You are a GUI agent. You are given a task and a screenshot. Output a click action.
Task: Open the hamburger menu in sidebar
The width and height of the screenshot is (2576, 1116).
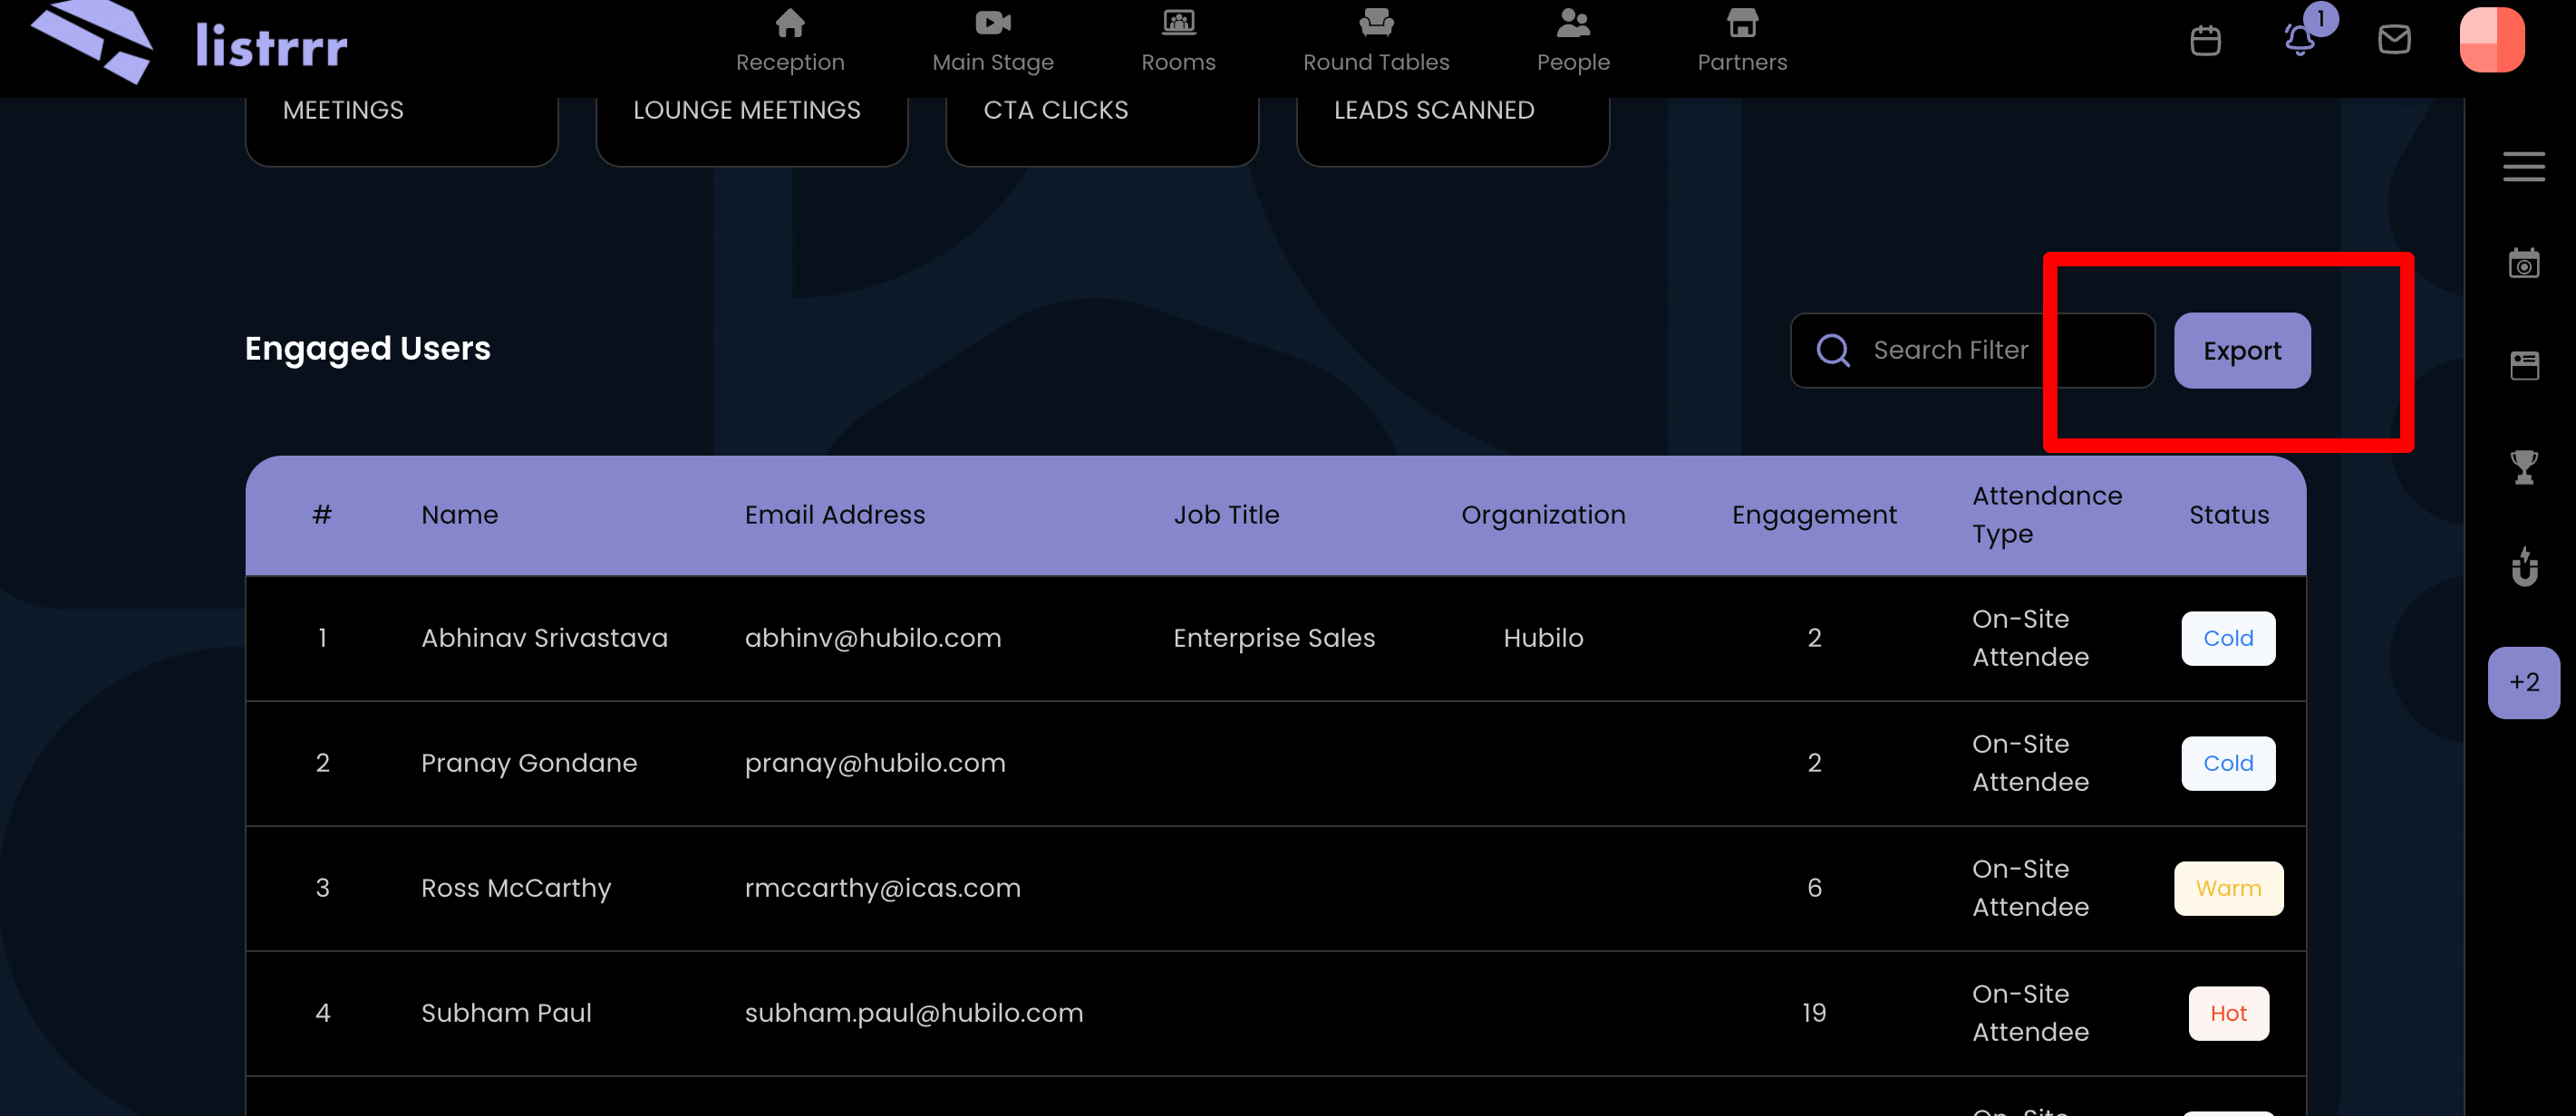coord(2524,167)
